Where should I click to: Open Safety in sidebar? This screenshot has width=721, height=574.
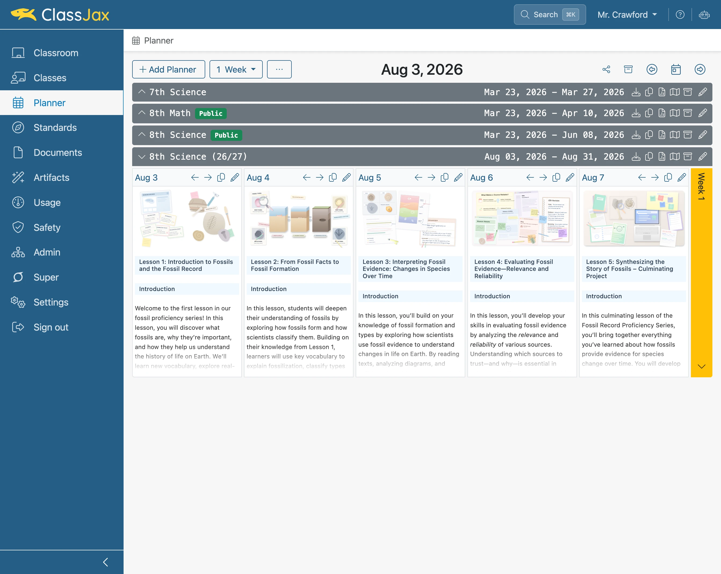click(x=62, y=227)
